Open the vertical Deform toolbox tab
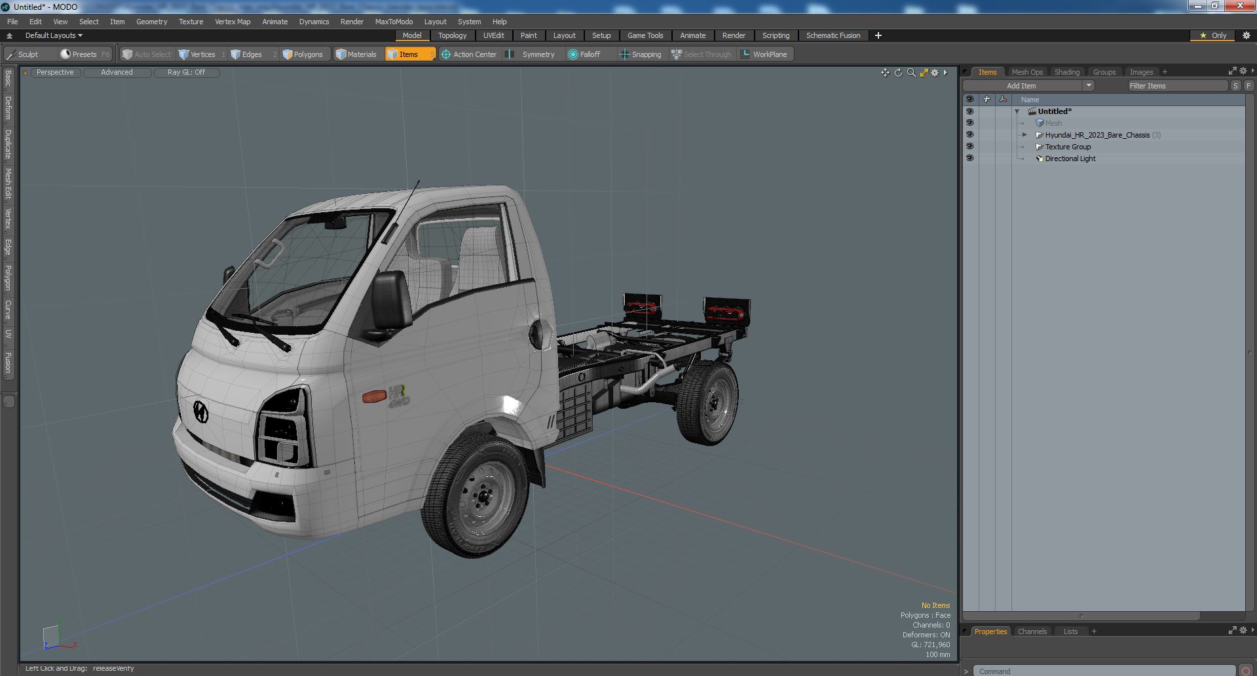The image size is (1257, 676). point(8,108)
